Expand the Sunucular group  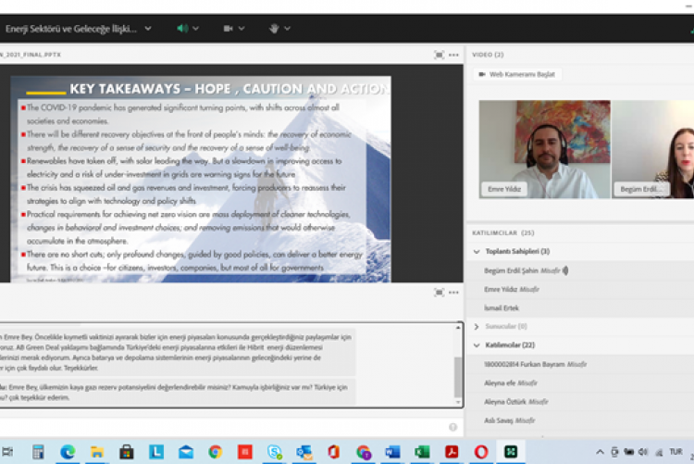point(477,326)
